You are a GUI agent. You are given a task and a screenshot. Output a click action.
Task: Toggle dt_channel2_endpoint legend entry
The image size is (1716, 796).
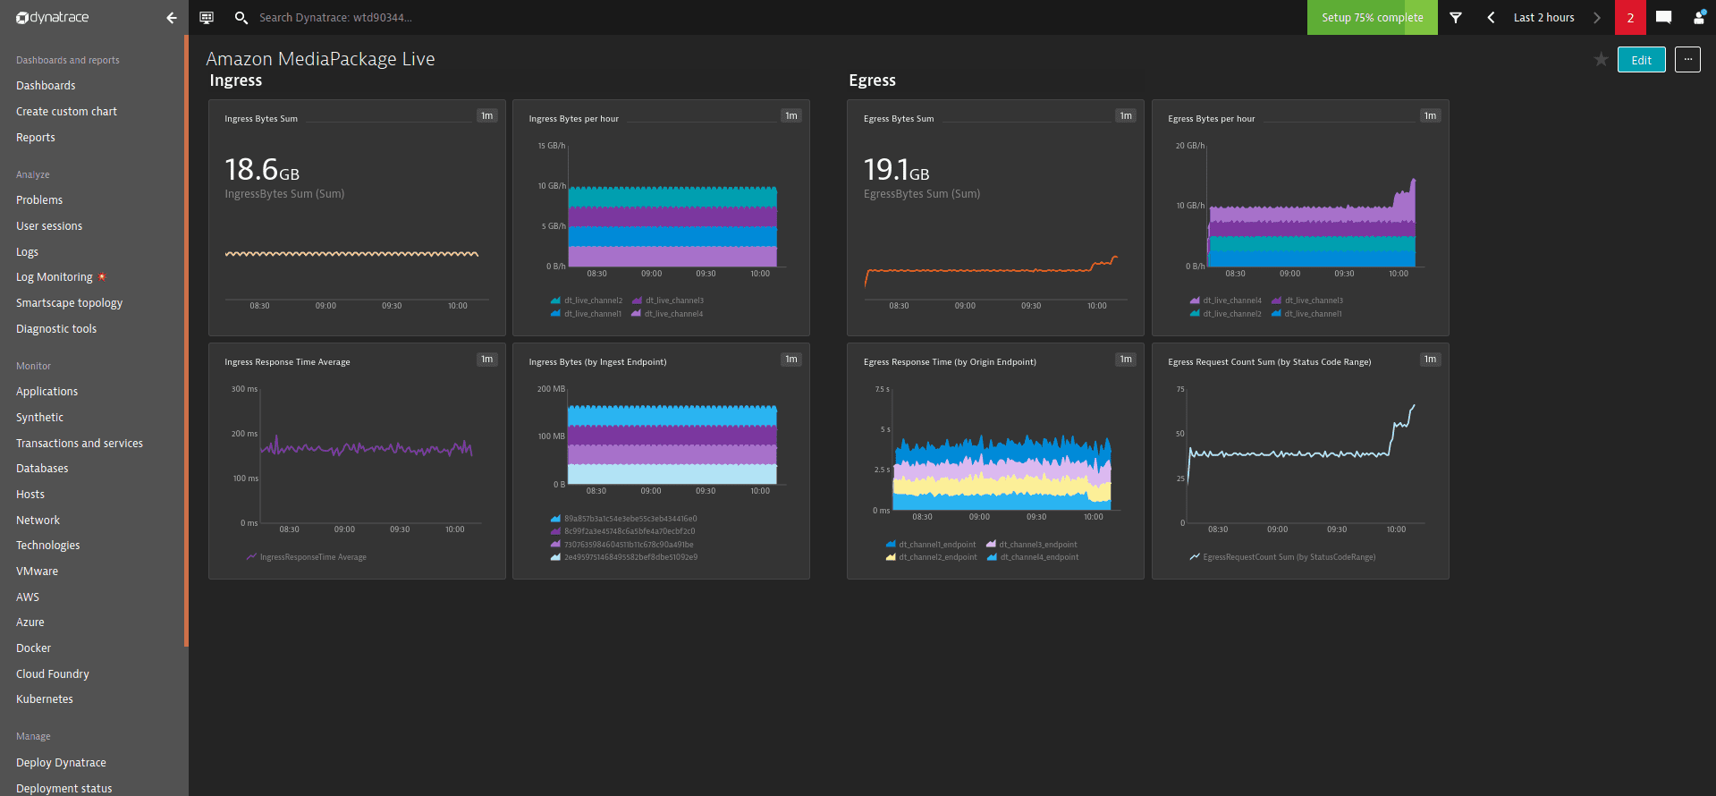pyautogui.click(x=931, y=557)
